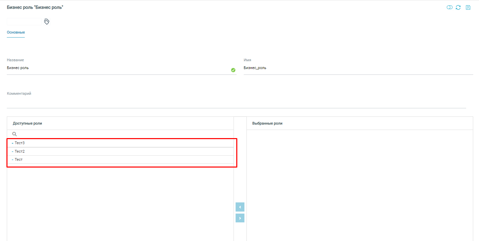This screenshot has height=241, width=479.
Task: Flip the toggle switch in top toolbar
Action: click(449, 7)
